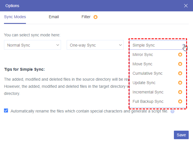Click the star badge next to Update Sync
Screen dimensions: 193x144
pyautogui.click(x=180, y=83)
